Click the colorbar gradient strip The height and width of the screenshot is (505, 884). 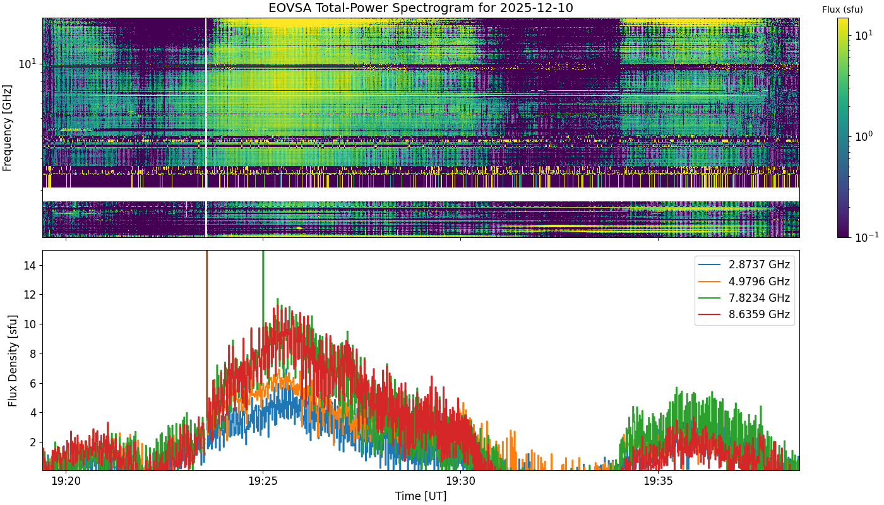tap(843, 128)
